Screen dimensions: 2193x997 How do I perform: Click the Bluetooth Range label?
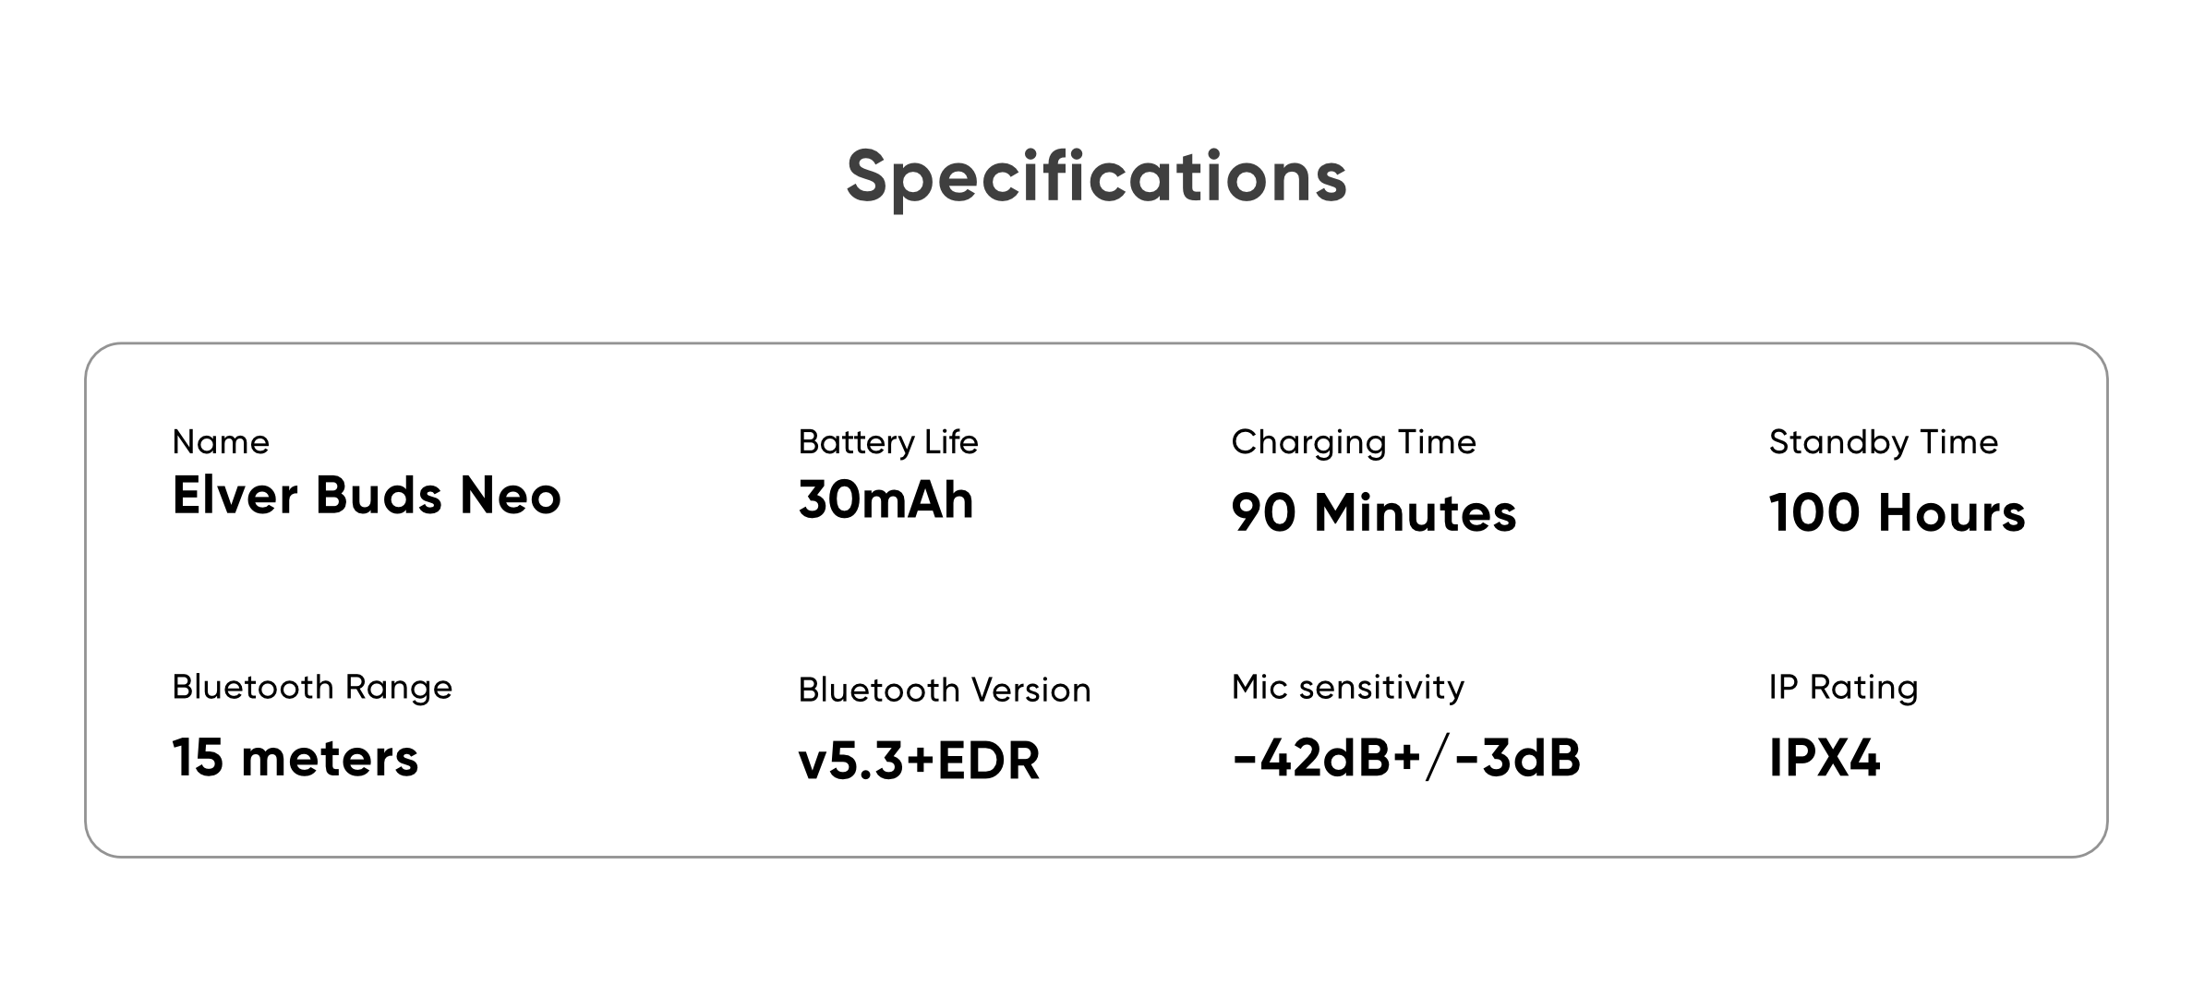(x=312, y=688)
